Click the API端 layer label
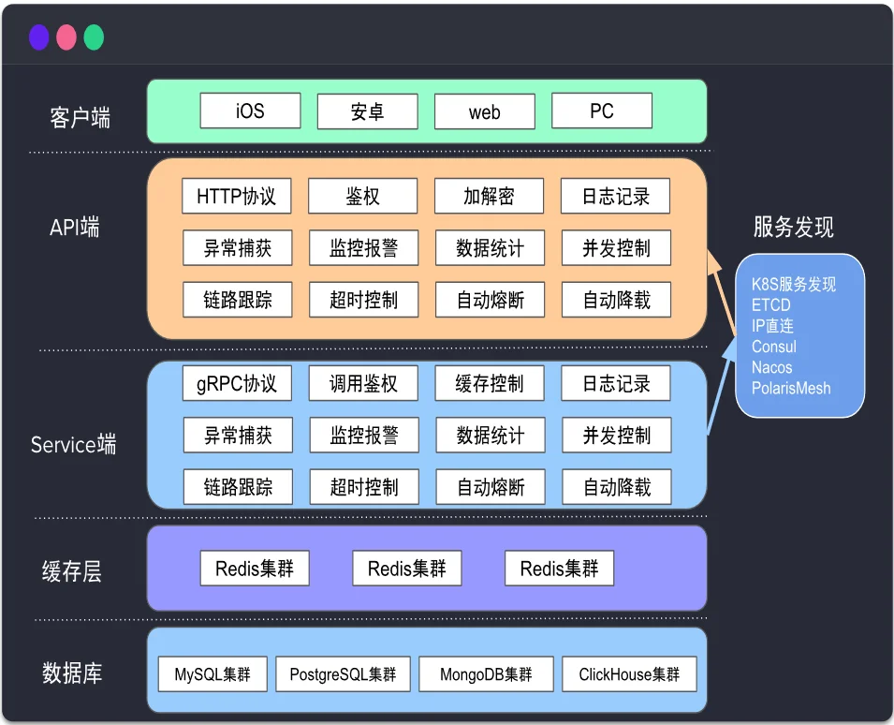Screen dimensions: 894x725 point(75,227)
